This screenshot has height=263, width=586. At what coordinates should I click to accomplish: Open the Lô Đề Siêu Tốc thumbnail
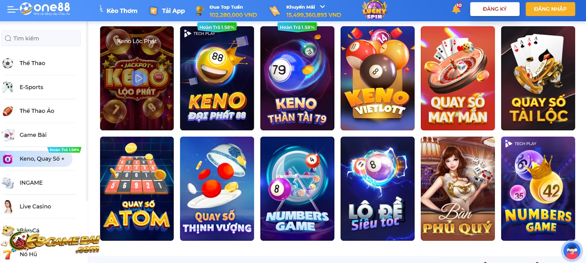coord(378,189)
